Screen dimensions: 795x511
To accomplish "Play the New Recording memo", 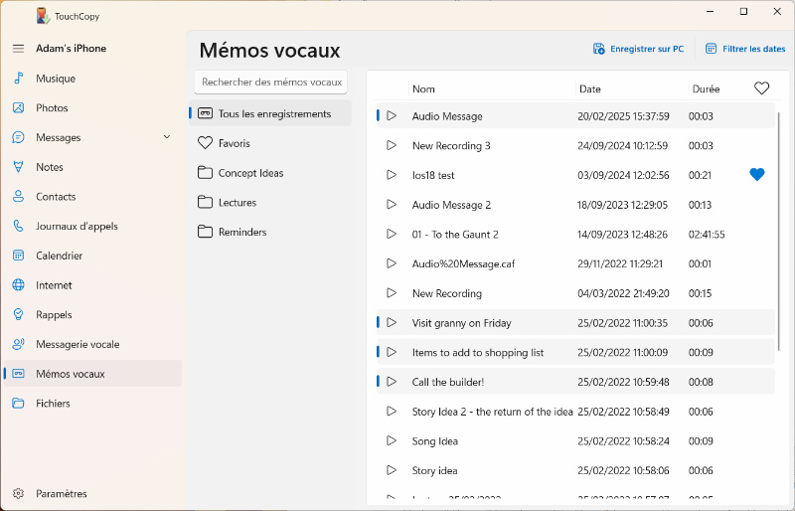I will [x=392, y=293].
